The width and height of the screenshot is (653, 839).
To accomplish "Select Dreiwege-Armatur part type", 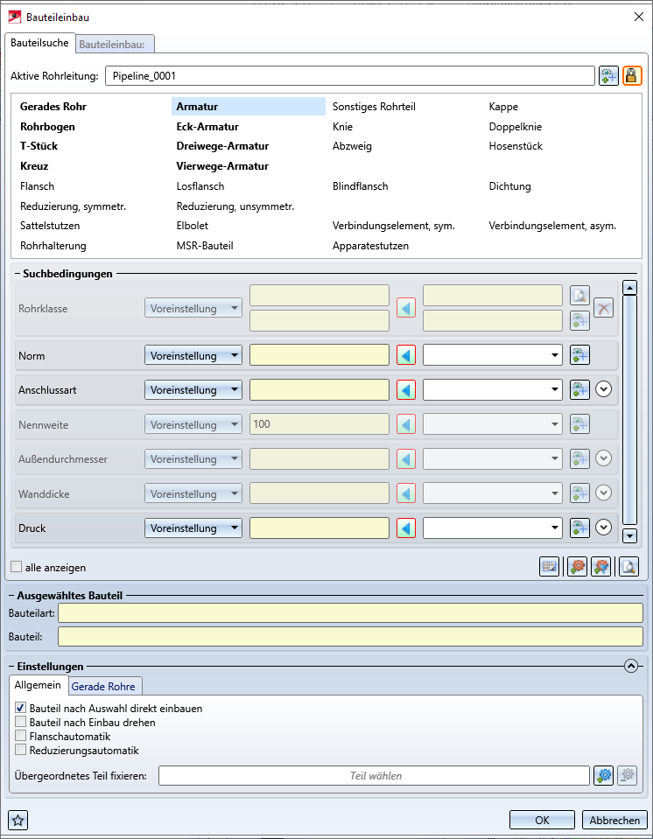I will (222, 146).
